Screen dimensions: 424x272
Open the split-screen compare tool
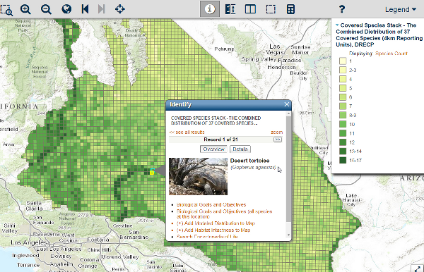point(250,9)
